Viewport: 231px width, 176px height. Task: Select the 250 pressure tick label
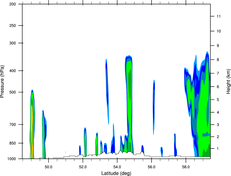point(13,25)
